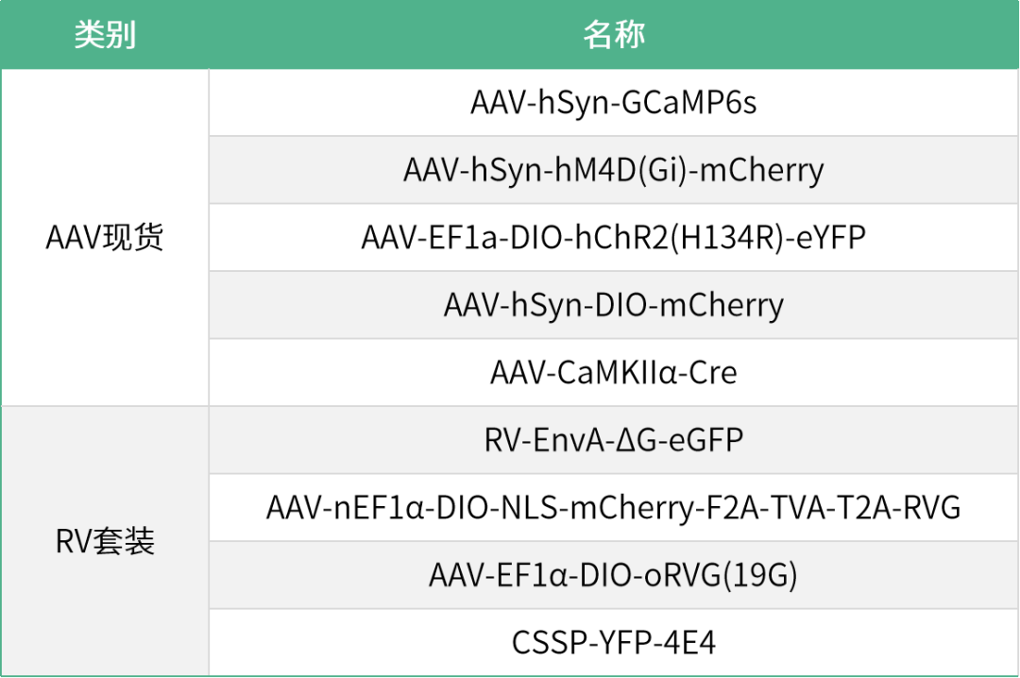Select the AAV-hSyn-hM4D(Gi)-mCherry entry

pyautogui.click(x=613, y=171)
